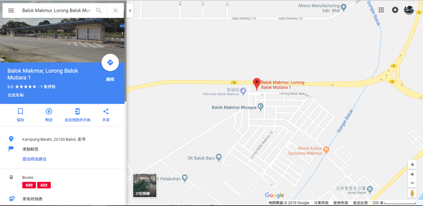
Task: Open departure timetable (发车时刻表)
Action: [32, 199]
